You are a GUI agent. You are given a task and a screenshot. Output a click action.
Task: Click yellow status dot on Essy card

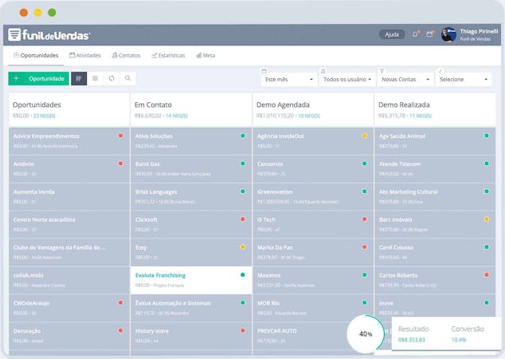tap(243, 247)
